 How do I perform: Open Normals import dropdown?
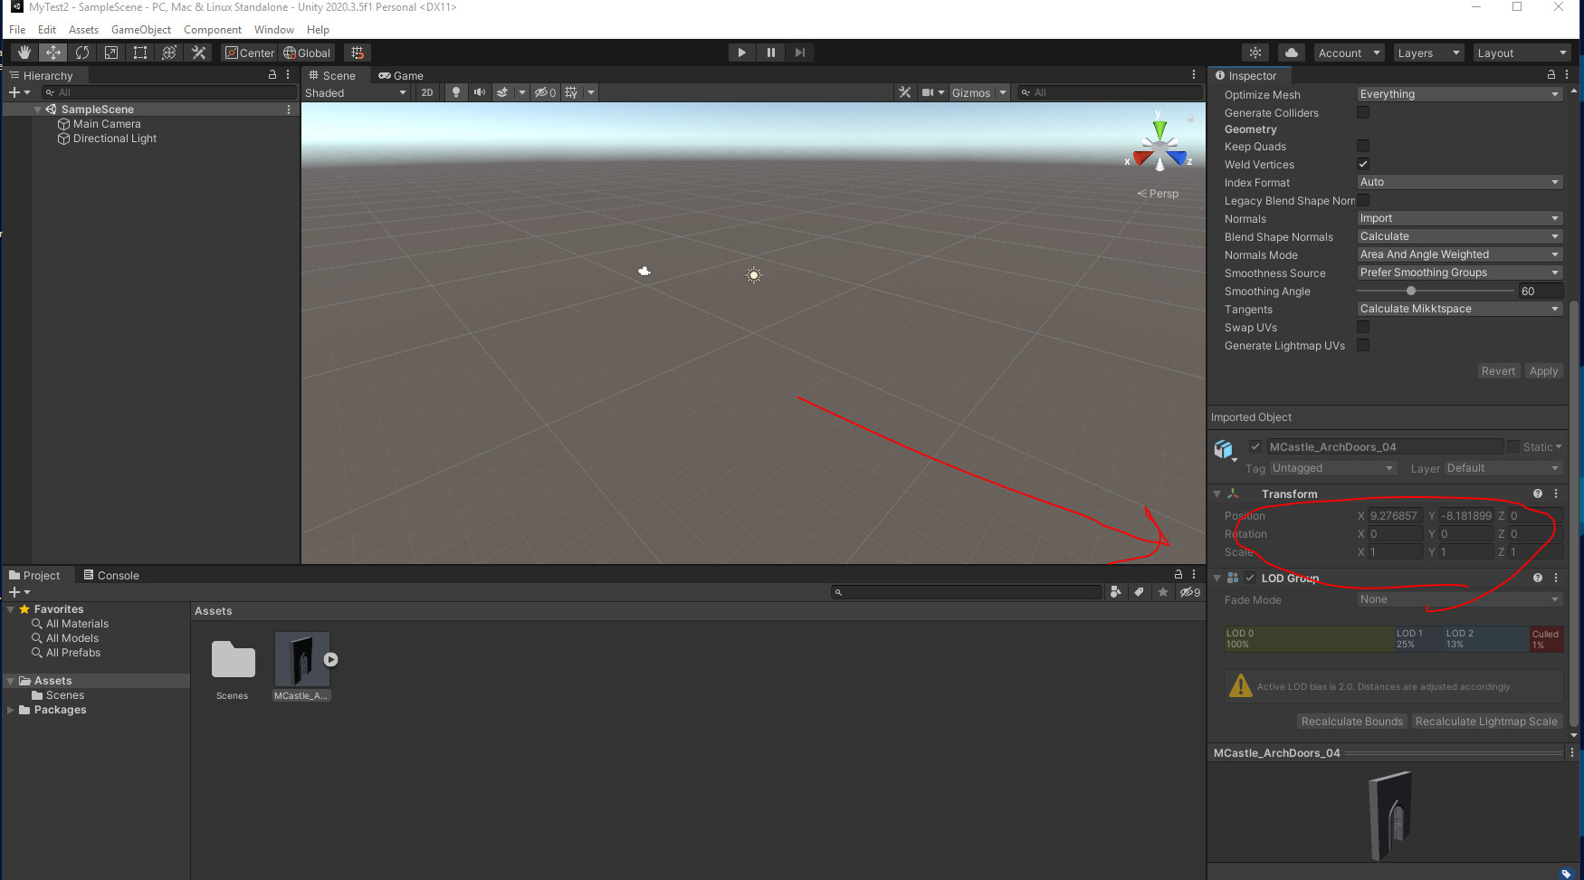tap(1459, 218)
